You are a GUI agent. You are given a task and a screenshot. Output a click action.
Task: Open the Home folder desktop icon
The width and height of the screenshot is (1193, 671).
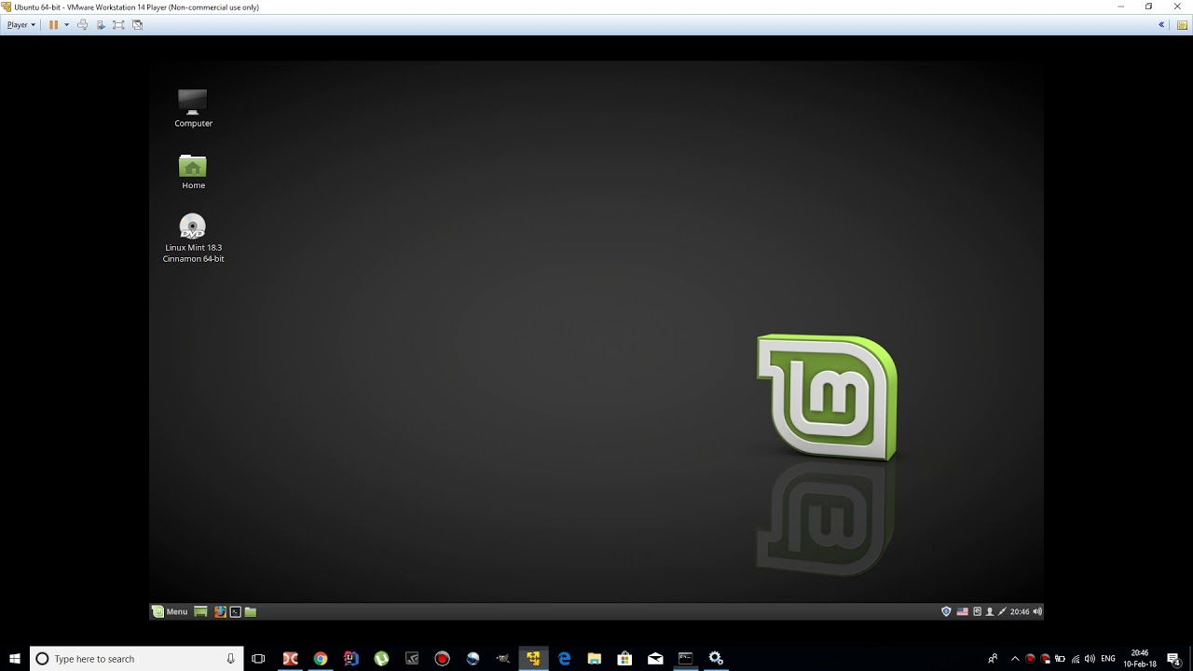[x=193, y=171]
